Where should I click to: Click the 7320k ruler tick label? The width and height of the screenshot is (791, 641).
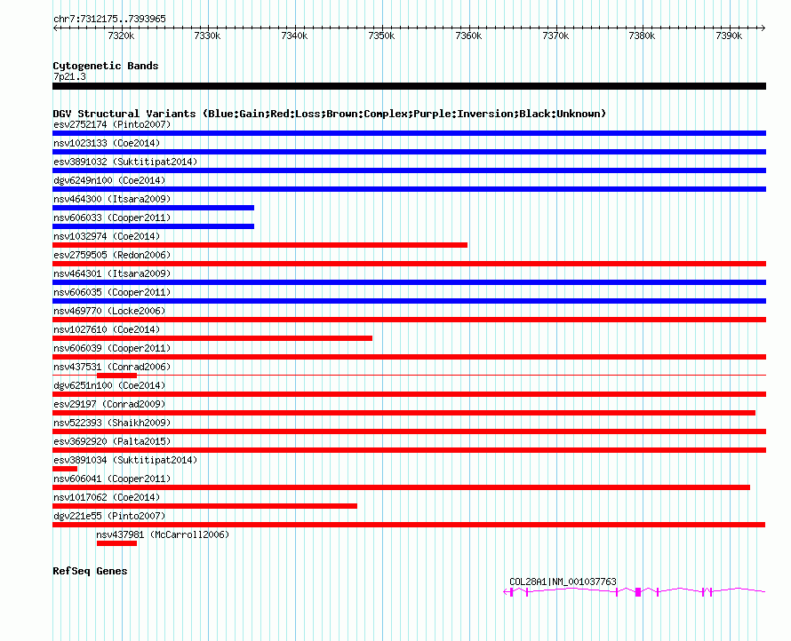point(121,36)
